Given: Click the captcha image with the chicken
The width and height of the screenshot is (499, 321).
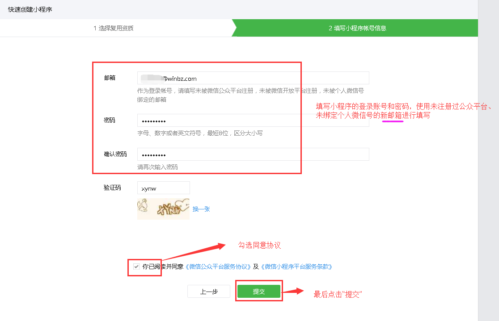Looking at the screenshot, I should 163,209.
